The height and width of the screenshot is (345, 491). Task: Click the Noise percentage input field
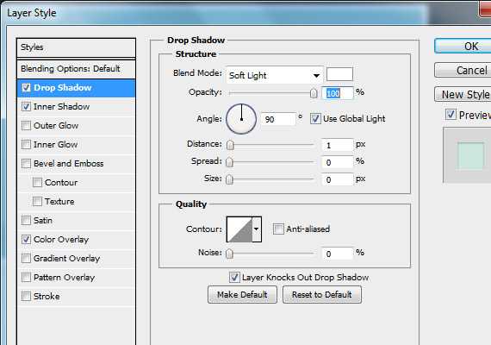(x=338, y=254)
